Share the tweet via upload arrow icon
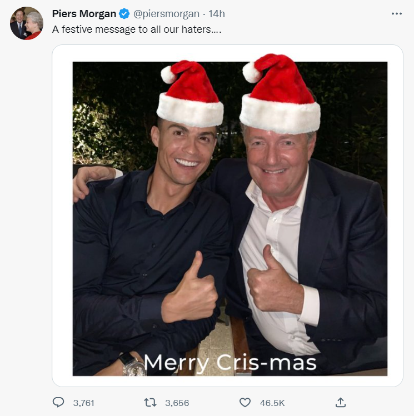Image resolution: width=414 pixels, height=416 pixels. 340,402
